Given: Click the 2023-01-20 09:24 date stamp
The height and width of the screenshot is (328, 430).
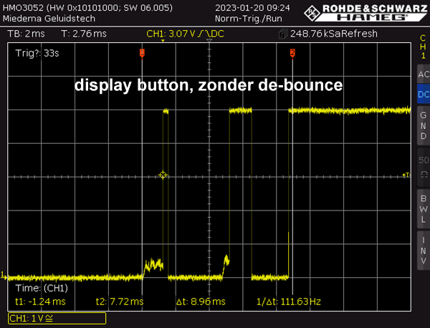Looking at the screenshot, I should coord(252,8).
